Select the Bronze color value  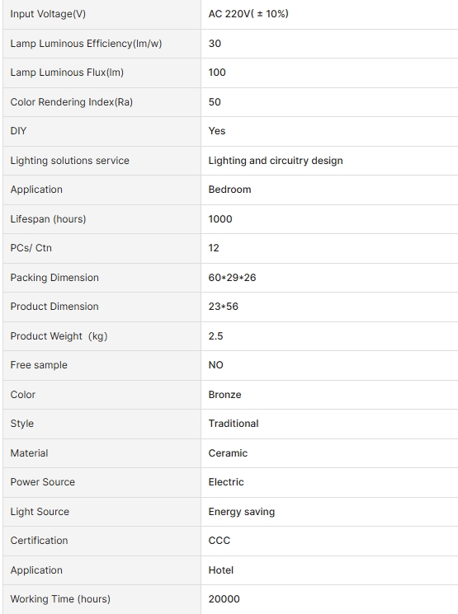[224, 395]
